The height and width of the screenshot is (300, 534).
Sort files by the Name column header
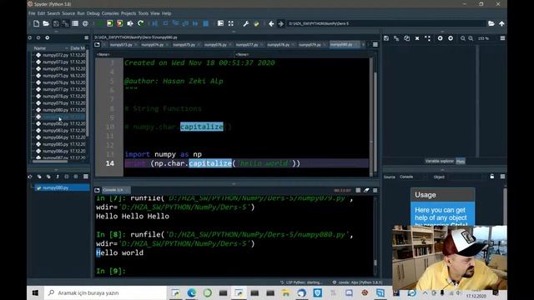[50, 48]
